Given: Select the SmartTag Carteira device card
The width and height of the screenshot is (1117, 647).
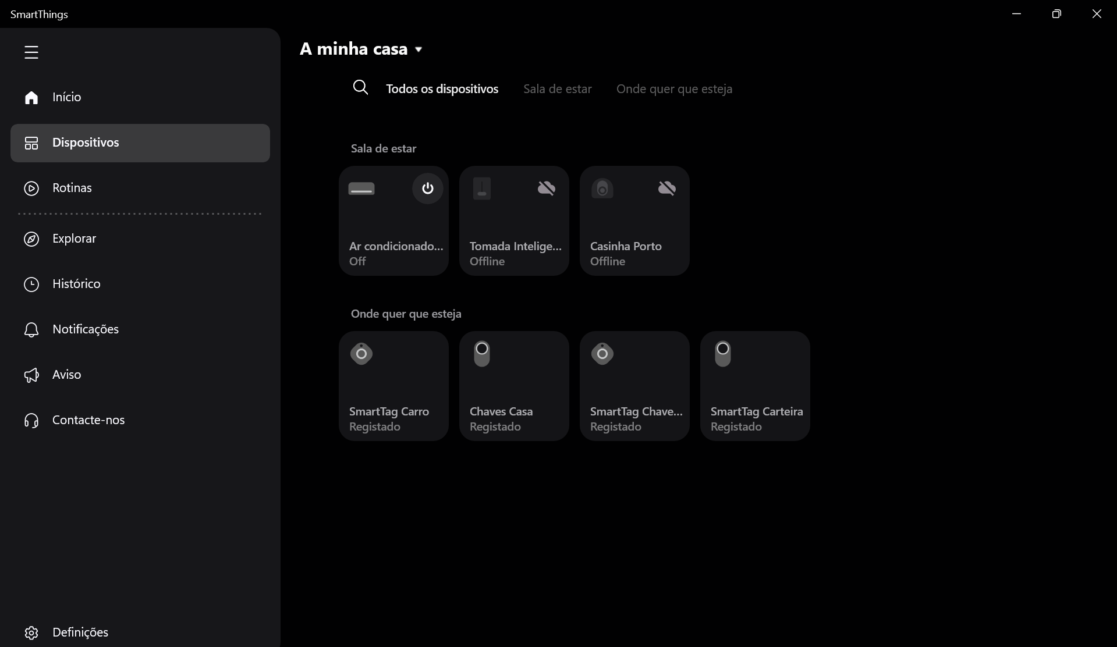Looking at the screenshot, I should coord(755,386).
